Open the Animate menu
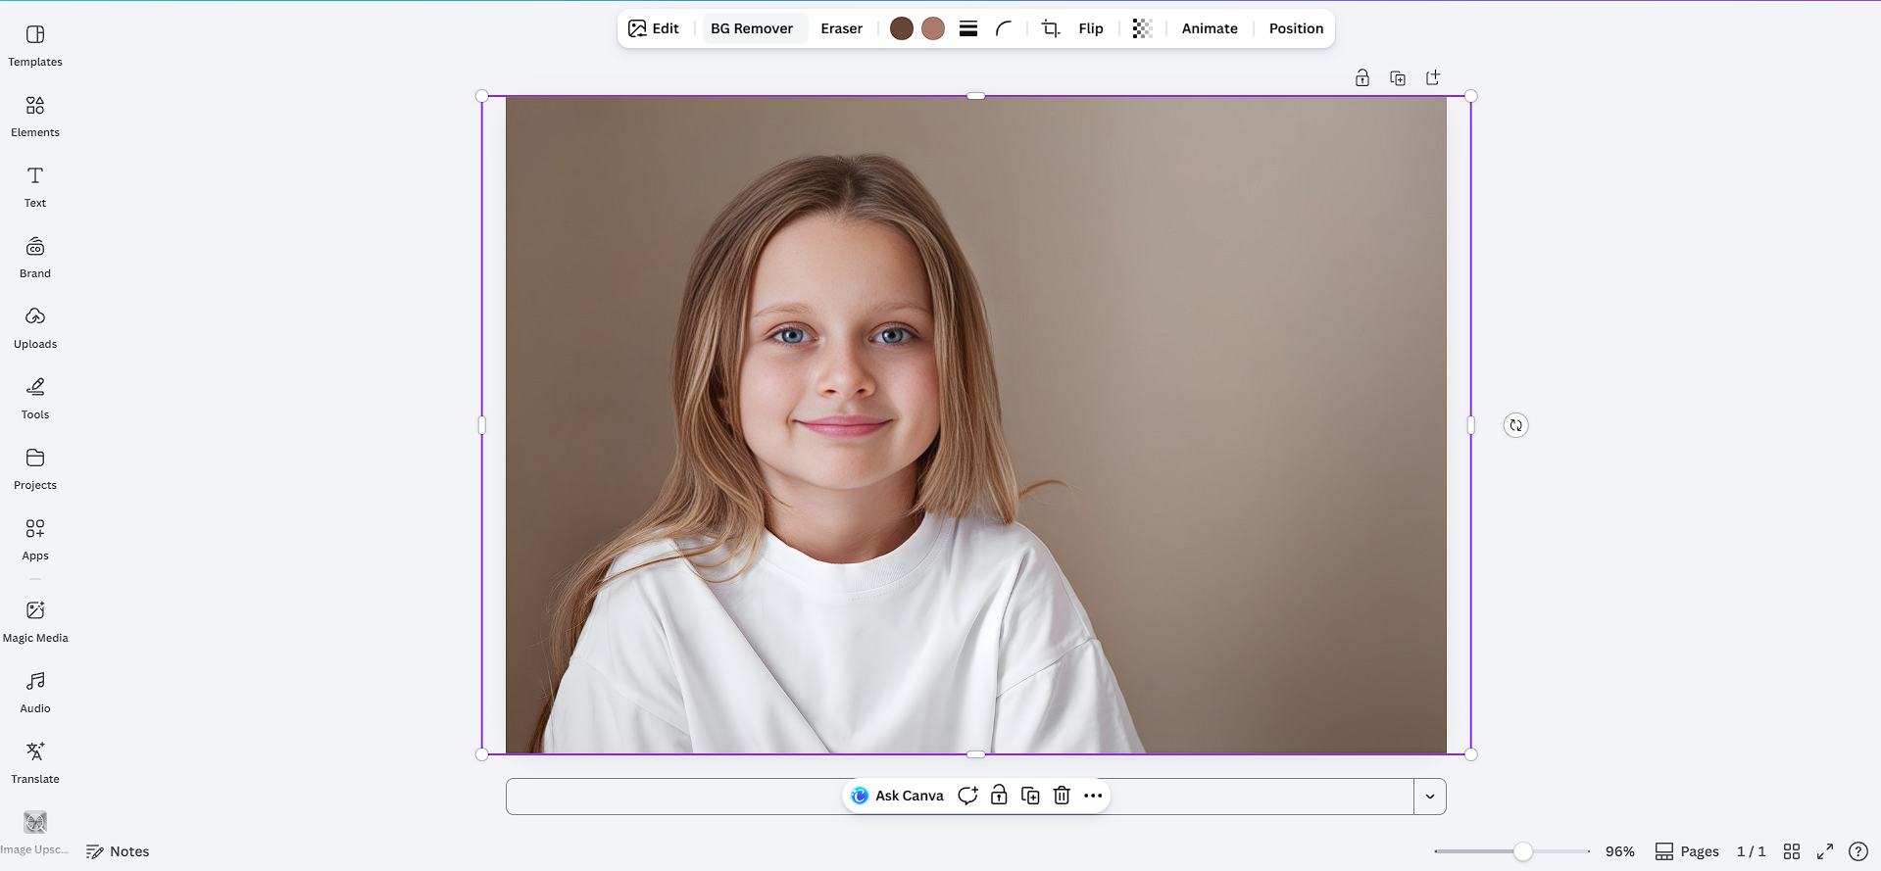The width and height of the screenshot is (1881, 871). click(1210, 28)
